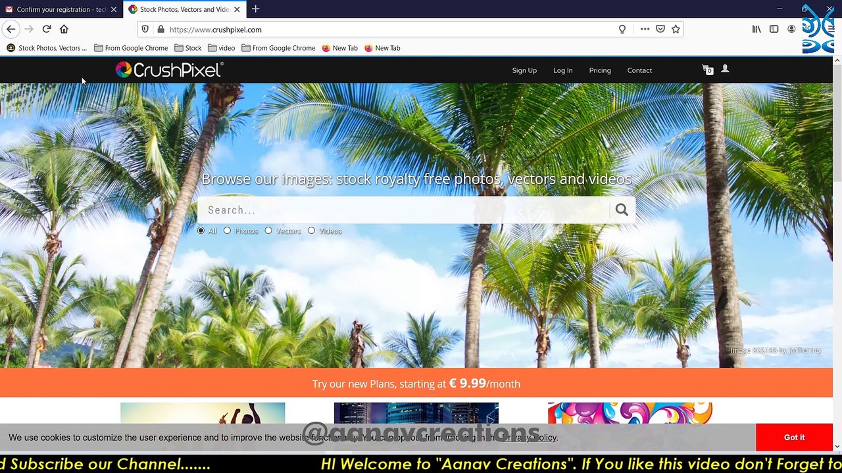The height and width of the screenshot is (473, 842).
Task: Click the browser Back arrow button
Action: pyautogui.click(x=11, y=29)
